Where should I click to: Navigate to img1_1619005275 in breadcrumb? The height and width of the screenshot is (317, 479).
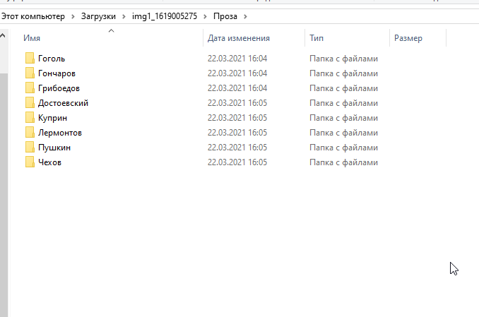[165, 16]
